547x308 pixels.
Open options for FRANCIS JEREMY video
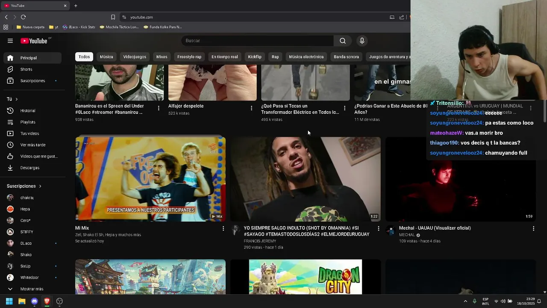click(378, 228)
